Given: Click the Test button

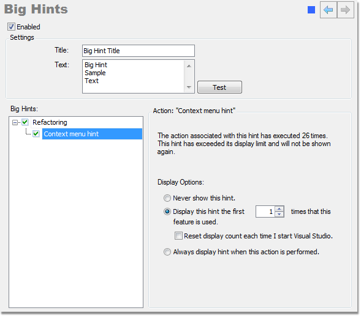Looking at the screenshot, I should [x=219, y=87].
